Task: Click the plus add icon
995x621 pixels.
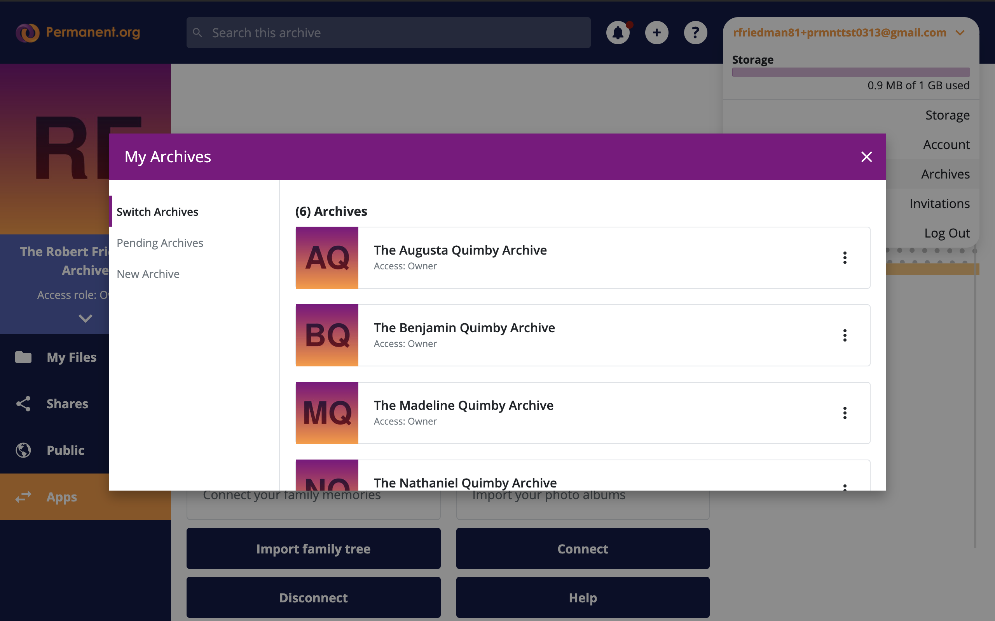Action: 656,33
